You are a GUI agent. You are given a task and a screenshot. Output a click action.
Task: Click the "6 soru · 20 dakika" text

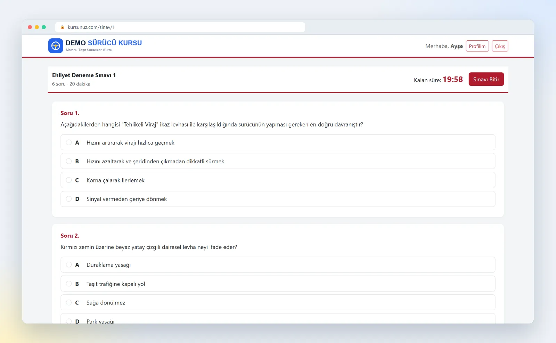(x=71, y=84)
